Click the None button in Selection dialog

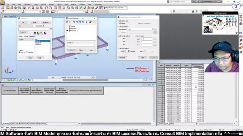click(35, 22)
